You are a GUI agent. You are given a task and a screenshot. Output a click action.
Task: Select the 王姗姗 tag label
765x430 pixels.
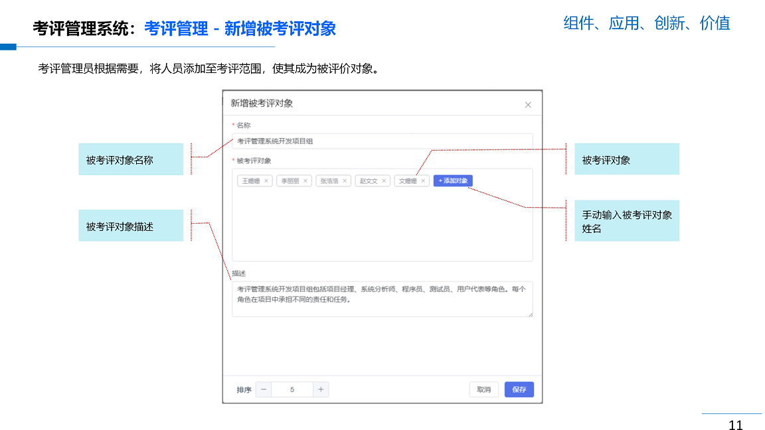(x=250, y=180)
